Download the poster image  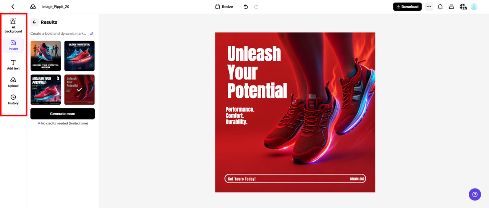click(x=407, y=6)
